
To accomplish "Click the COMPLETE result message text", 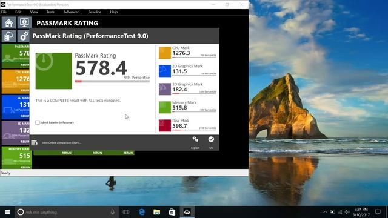I will (x=78, y=101).
